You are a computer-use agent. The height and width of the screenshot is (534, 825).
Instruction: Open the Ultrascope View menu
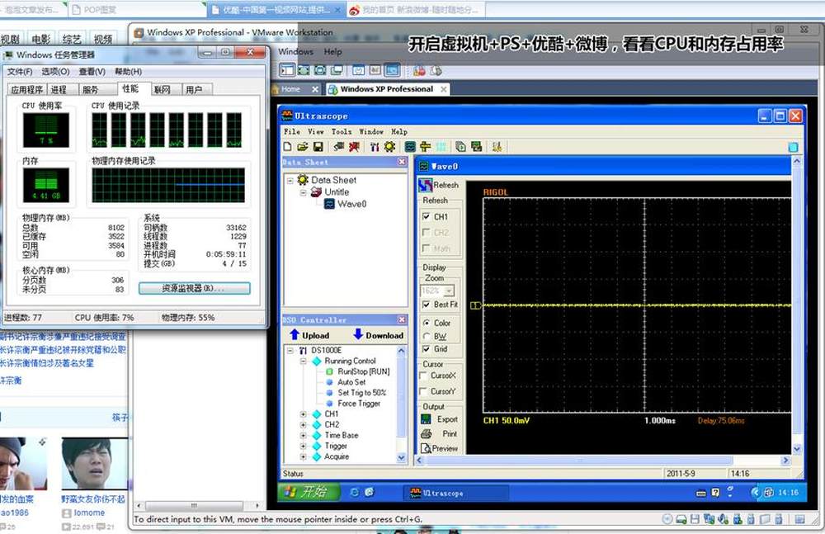(316, 132)
